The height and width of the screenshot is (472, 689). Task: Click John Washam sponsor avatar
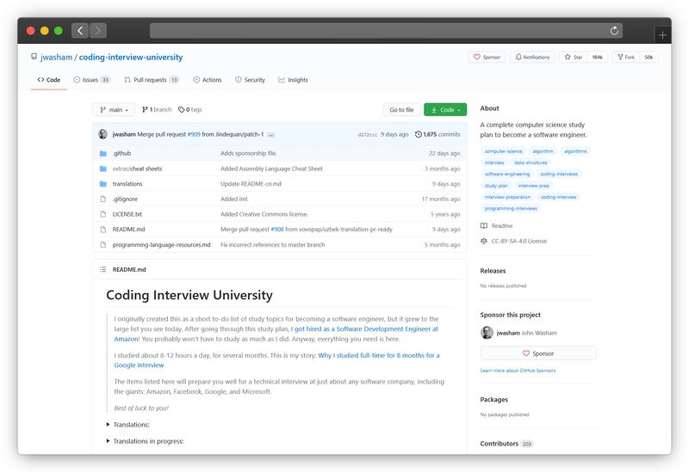487,333
